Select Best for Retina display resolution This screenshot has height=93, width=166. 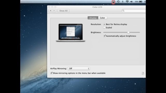pos(104,24)
